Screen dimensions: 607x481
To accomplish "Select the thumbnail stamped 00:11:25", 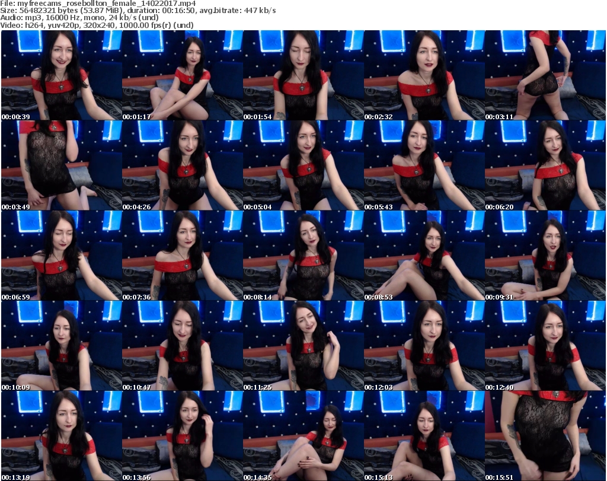I will click(303, 346).
